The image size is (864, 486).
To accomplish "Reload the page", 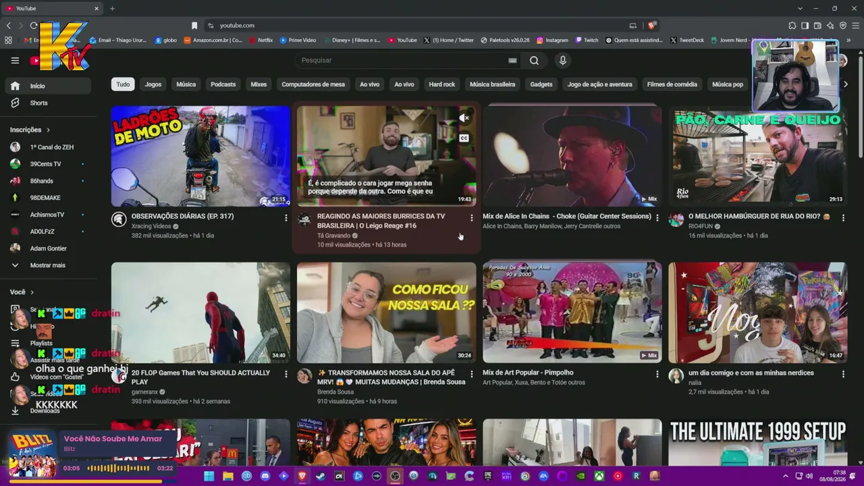I will 34,26.
